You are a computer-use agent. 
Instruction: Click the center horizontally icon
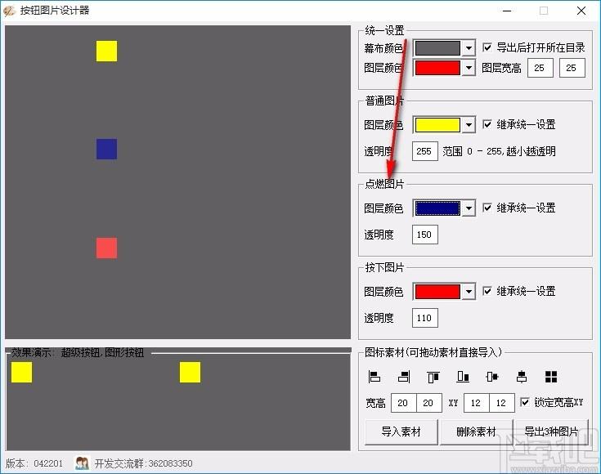coord(492,377)
